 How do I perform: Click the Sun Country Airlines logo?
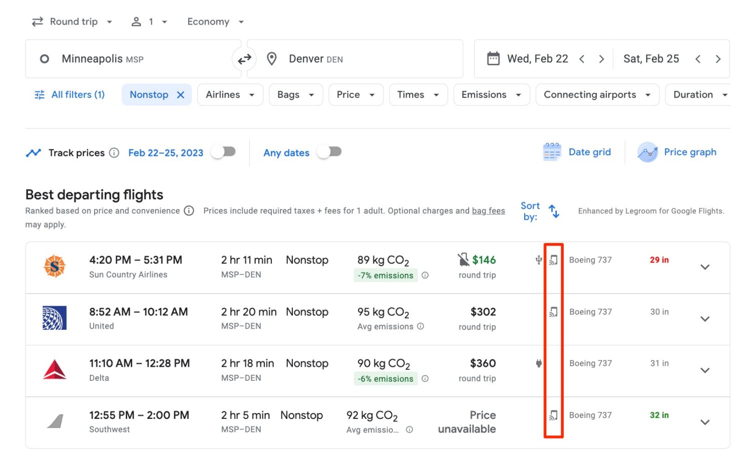click(54, 267)
